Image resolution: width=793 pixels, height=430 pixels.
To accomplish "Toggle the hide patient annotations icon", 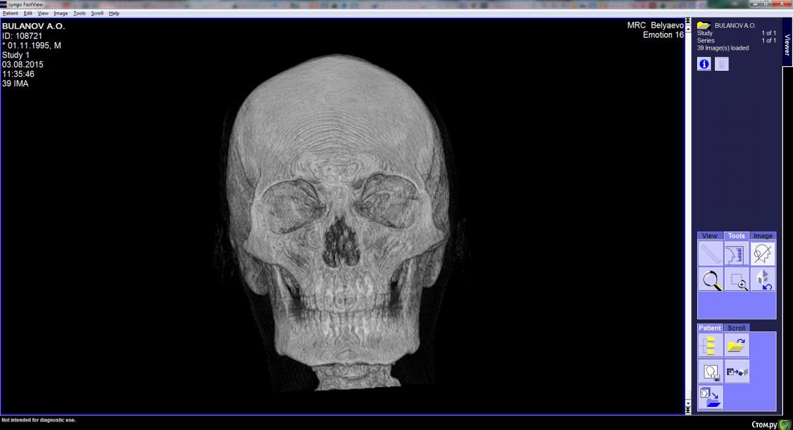I will point(763,253).
